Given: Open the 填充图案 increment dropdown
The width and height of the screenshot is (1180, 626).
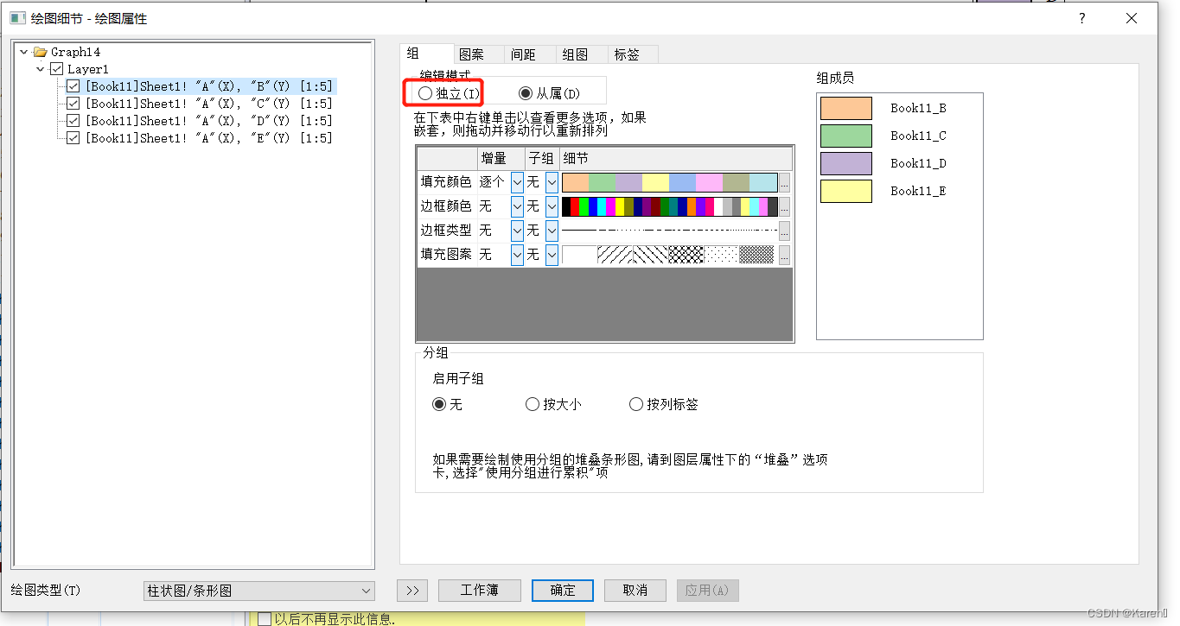Looking at the screenshot, I should (517, 255).
